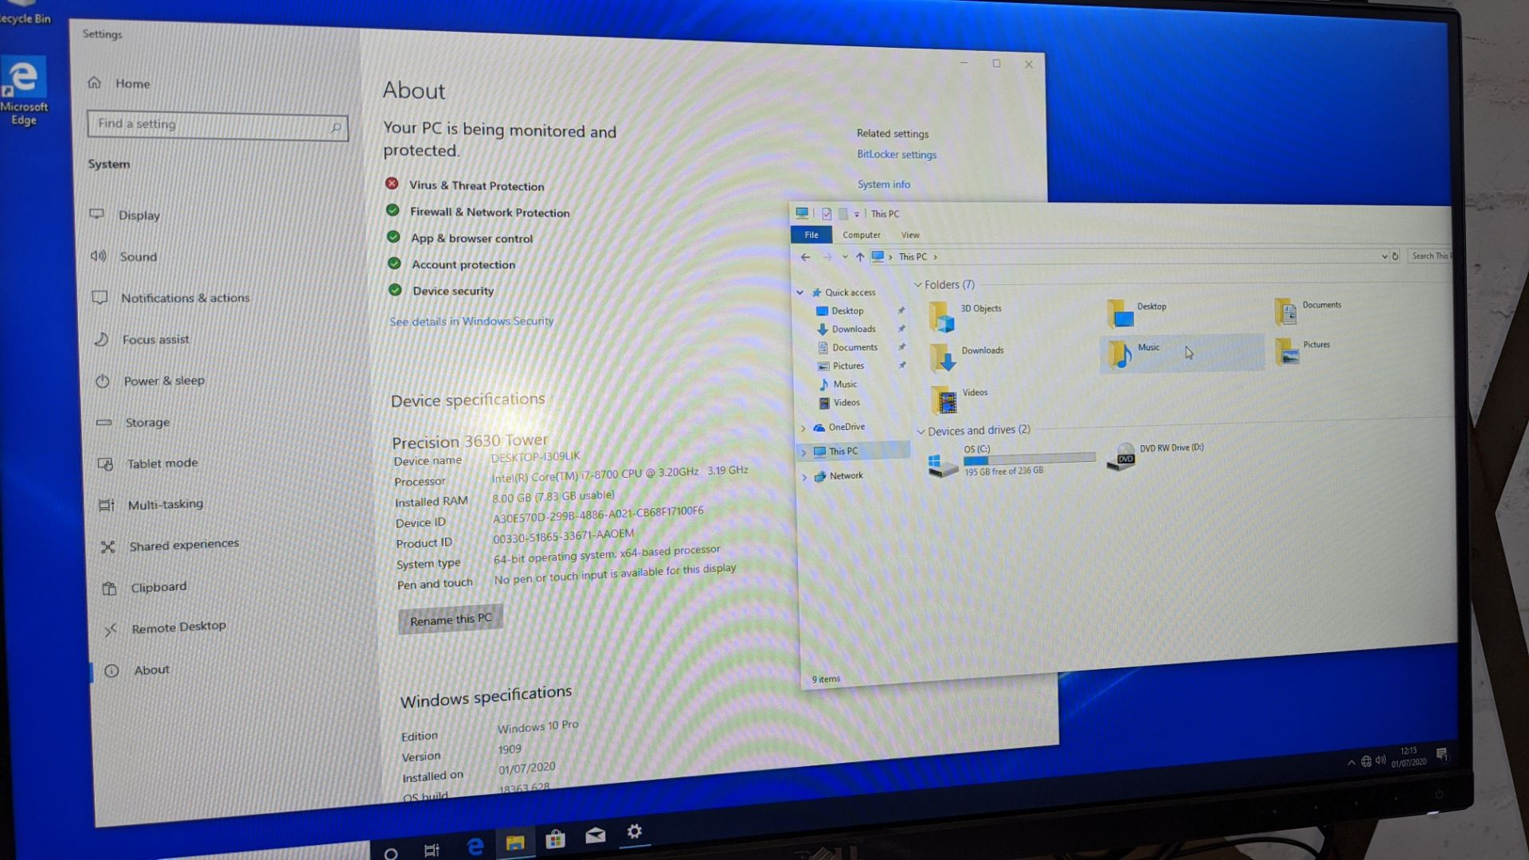Screen dimensions: 1529x860
Task: Open Microsoft Store from the taskbar
Action: click(x=555, y=838)
